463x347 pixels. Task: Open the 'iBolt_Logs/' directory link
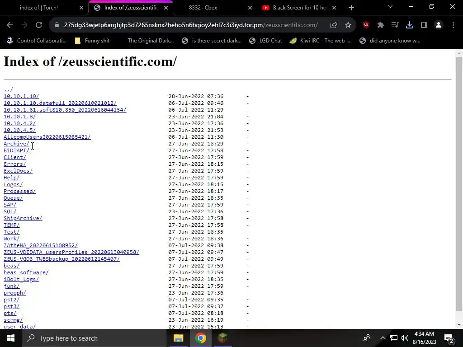21,279
